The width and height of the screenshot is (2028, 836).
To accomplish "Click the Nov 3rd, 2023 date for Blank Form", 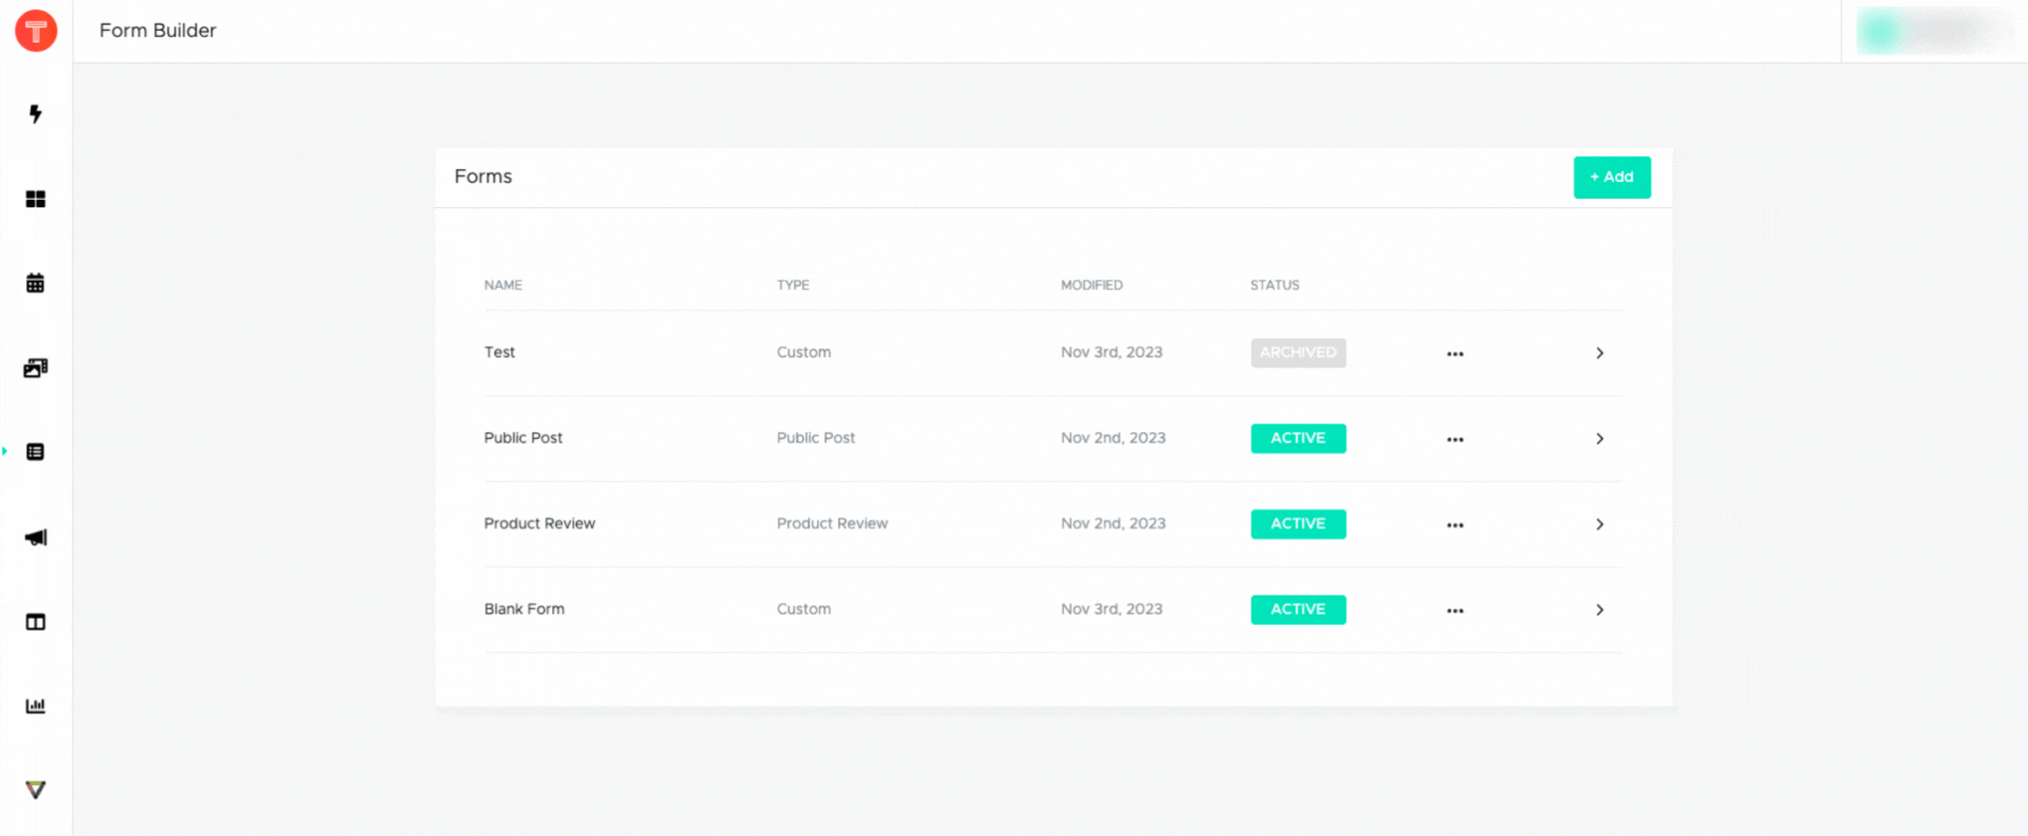I will (x=1111, y=608).
